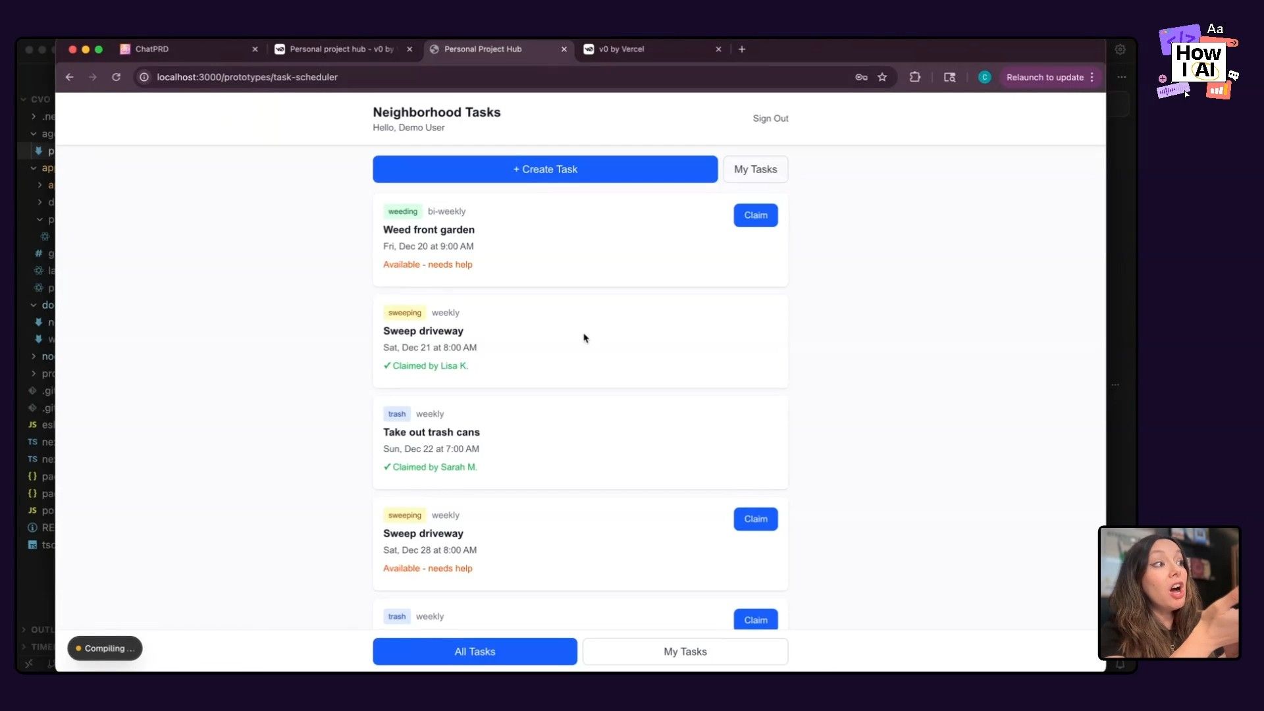Open a new browser tab with plus icon
1264x711 pixels.
click(x=742, y=49)
